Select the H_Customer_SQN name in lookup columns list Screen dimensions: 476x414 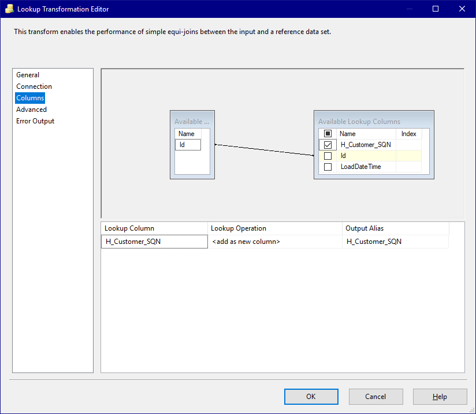click(366, 145)
